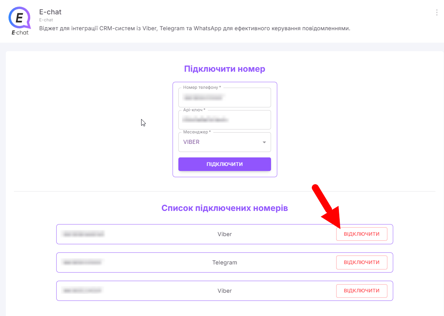Click the E-chat logo icon
The image size is (444, 316).
(x=19, y=21)
